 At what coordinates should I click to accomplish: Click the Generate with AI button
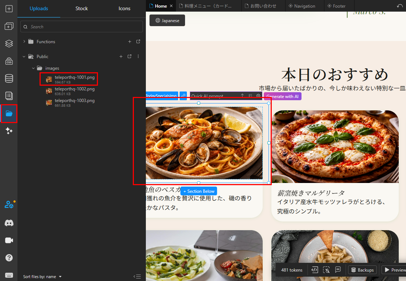(282, 97)
